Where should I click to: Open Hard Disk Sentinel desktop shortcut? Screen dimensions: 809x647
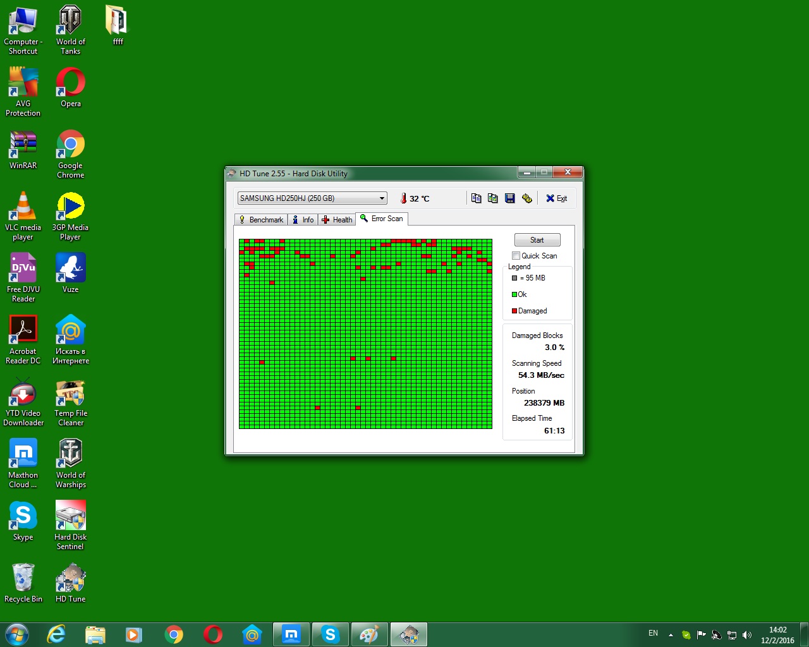coord(70,524)
